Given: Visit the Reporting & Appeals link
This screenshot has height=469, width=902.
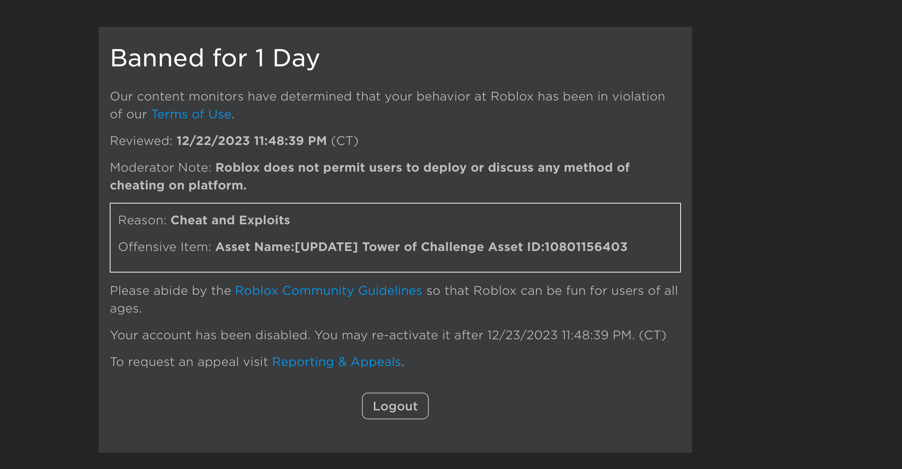Looking at the screenshot, I should pos(336,362).
